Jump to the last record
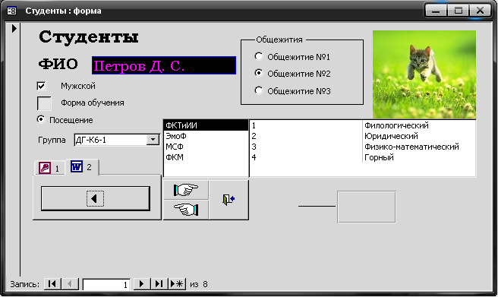The width and height of the screenshot is (498, 297). coord(159,283)
